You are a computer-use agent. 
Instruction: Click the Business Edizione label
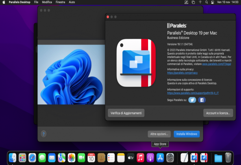coord(178,38)
